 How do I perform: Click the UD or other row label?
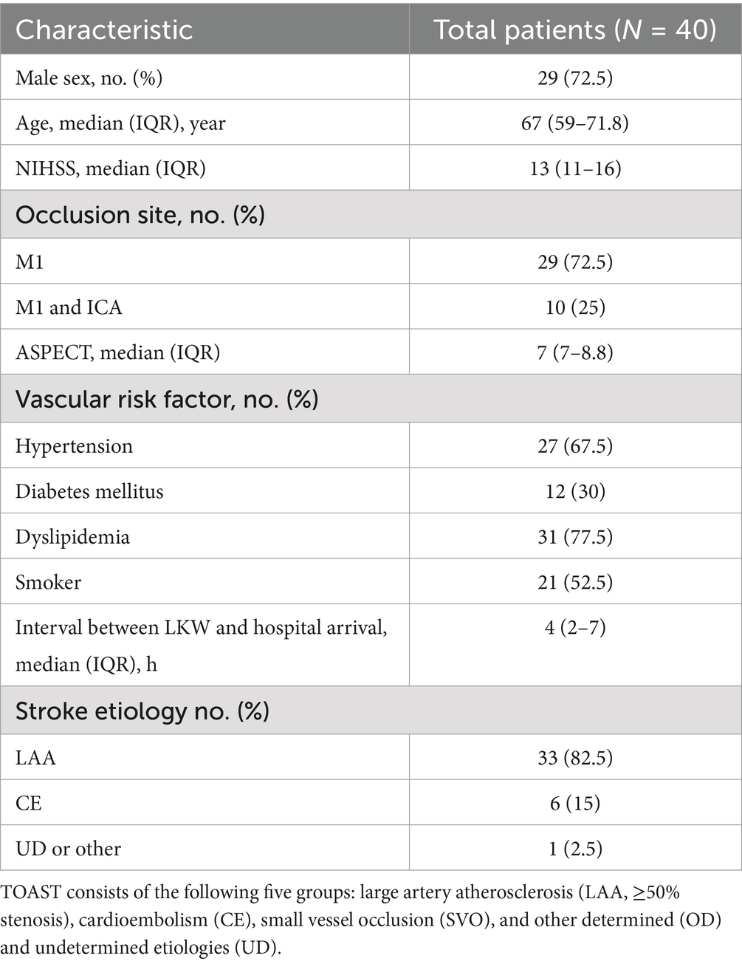[68, 849]
